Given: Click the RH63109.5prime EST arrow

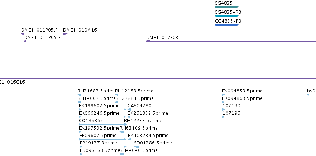Looking at the screenshot, I should tap(122, 132).
